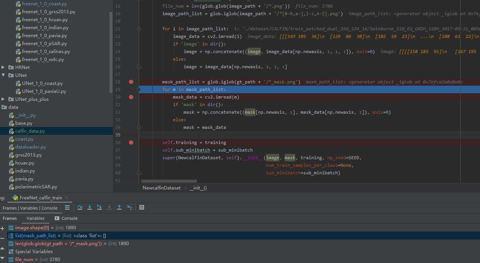This screenshot has height=263, width=480.
Task: Open the Variables tab
Action: [35, 218]
